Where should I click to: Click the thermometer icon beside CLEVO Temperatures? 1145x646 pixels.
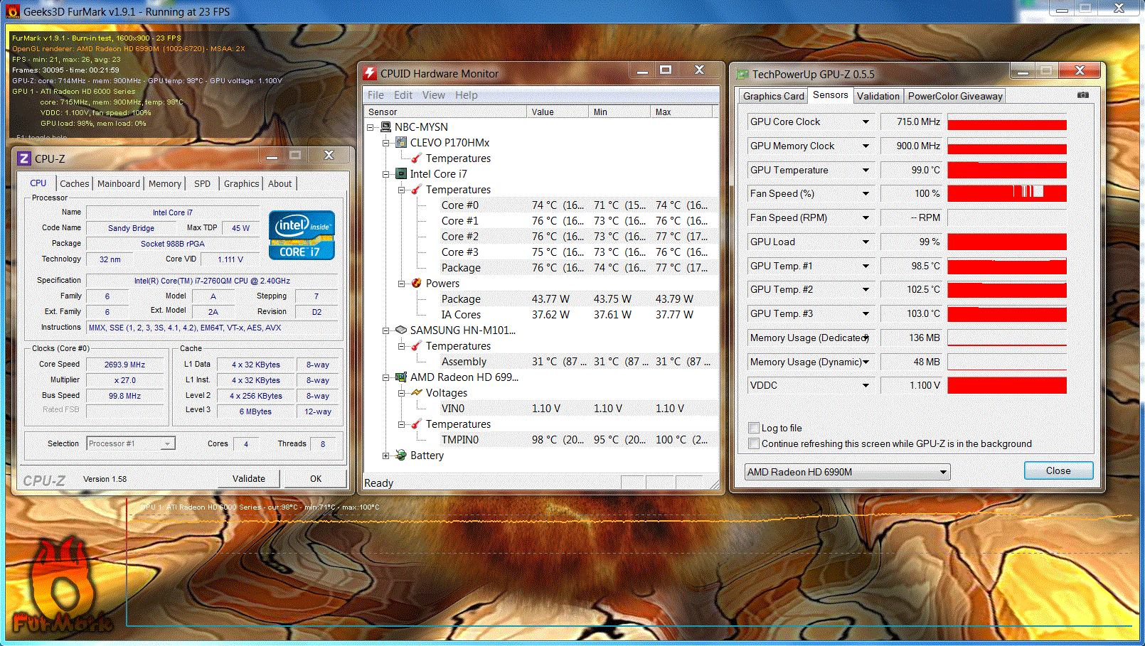(417, 158)
